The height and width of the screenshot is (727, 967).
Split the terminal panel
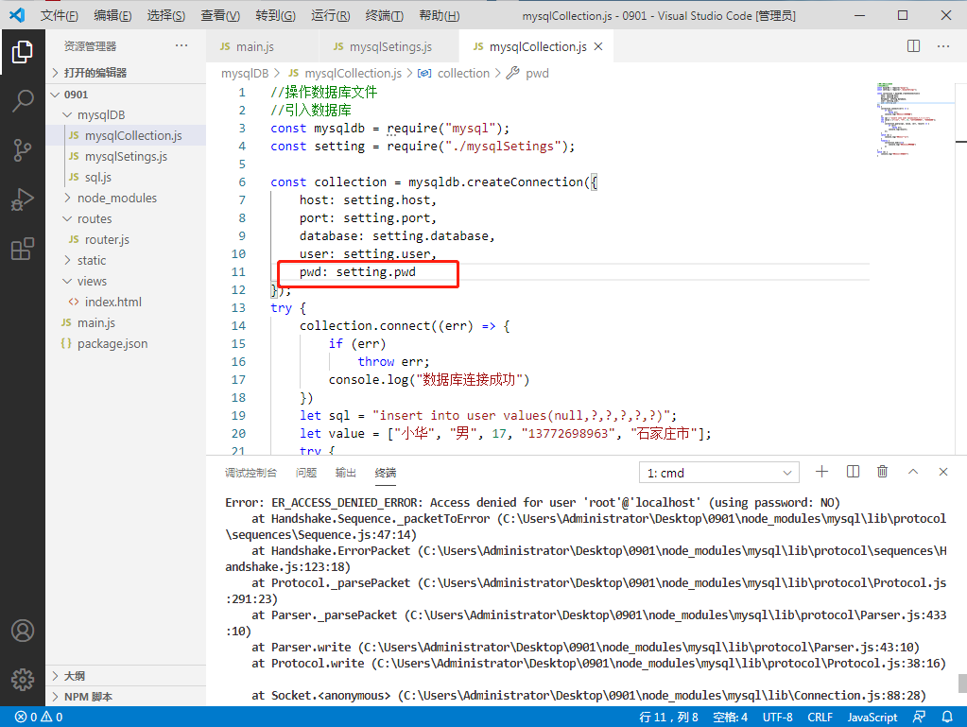pos(853,472)
